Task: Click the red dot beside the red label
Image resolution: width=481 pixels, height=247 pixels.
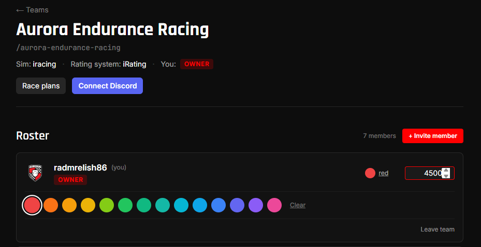Action: [370, 173]
